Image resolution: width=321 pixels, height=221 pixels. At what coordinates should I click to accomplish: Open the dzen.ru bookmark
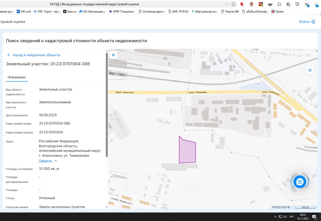click(70, 12)
